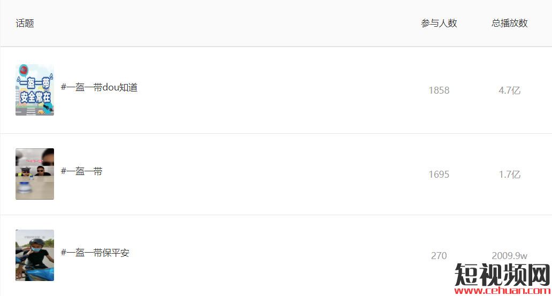The height and width of the screenshot is (296, 552).
Task: Click the participant count 1858
Action: coord(439,90)
